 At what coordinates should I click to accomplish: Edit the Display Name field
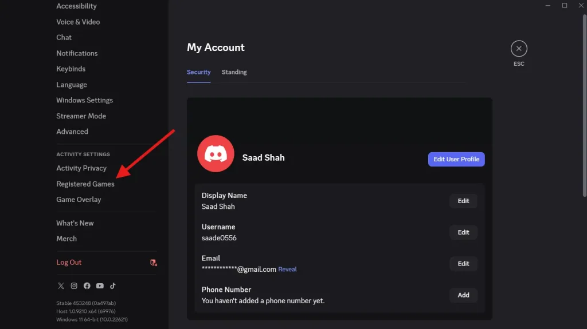point(463,201)
